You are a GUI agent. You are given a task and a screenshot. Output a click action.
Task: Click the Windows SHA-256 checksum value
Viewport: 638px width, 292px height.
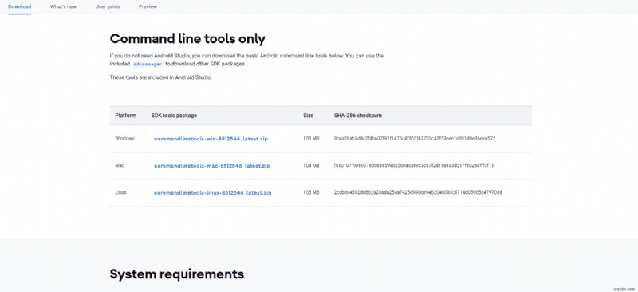coord(415,139)
